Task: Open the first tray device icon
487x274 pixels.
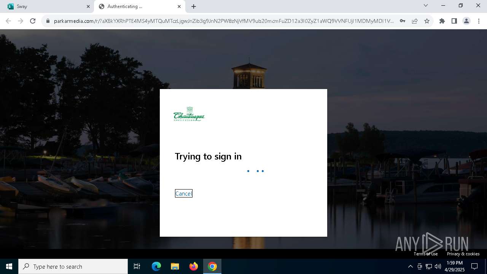Action: tap(420, 266)
